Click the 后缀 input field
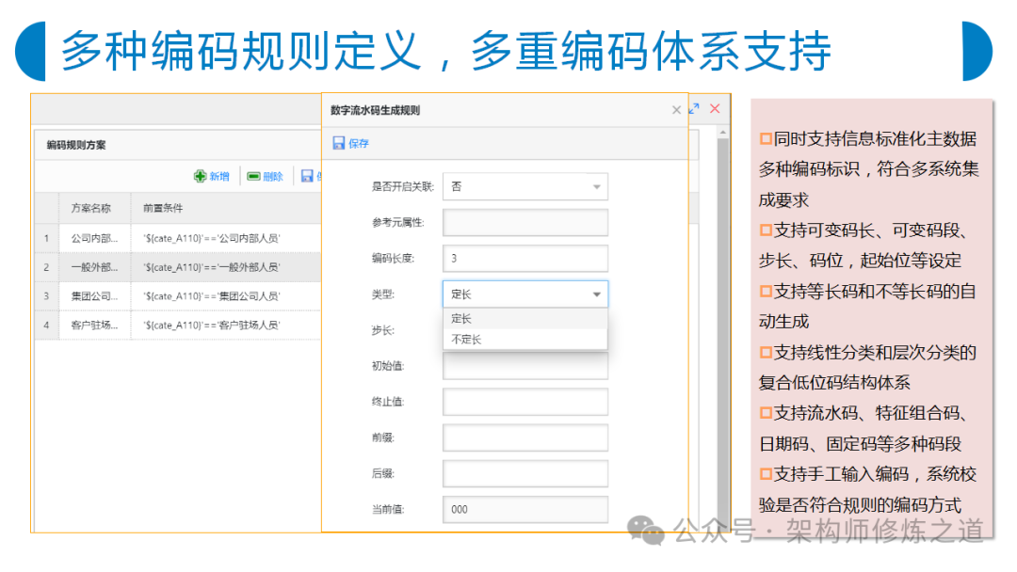This screenshot has width=1017, height=572. pos(525,473)
